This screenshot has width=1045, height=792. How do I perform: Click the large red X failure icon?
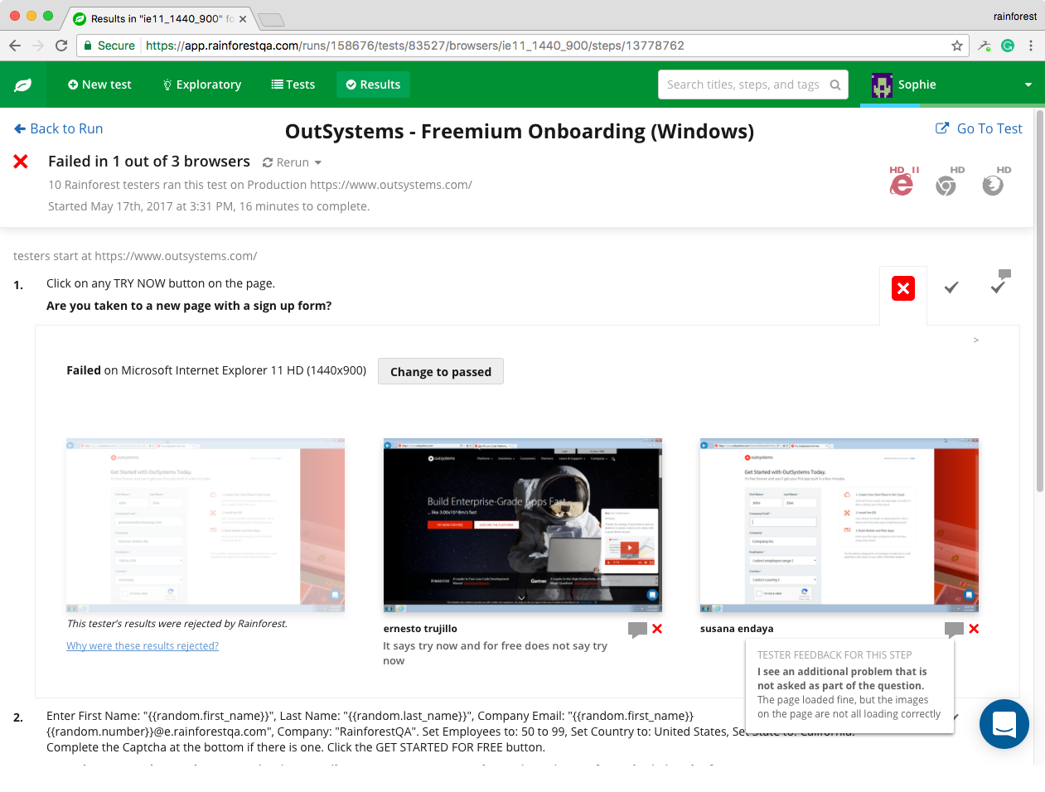click(21, 162)
